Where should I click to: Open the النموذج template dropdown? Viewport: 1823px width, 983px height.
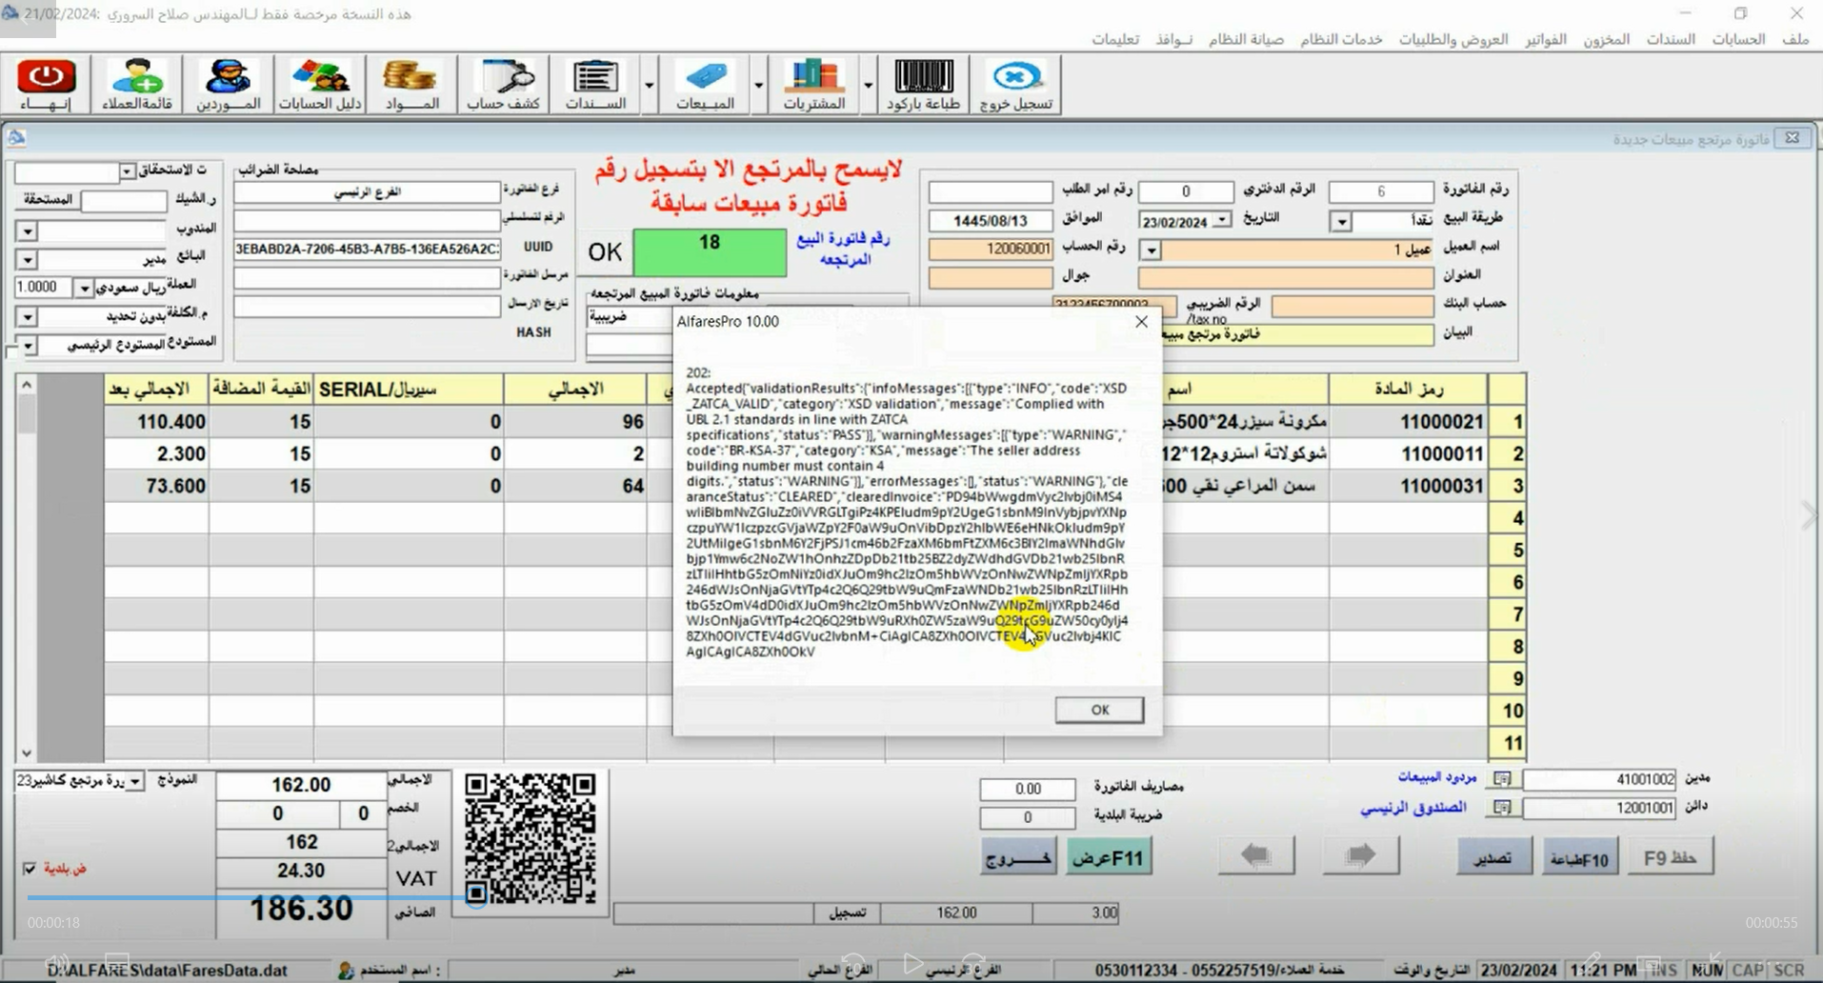(135, 781)
